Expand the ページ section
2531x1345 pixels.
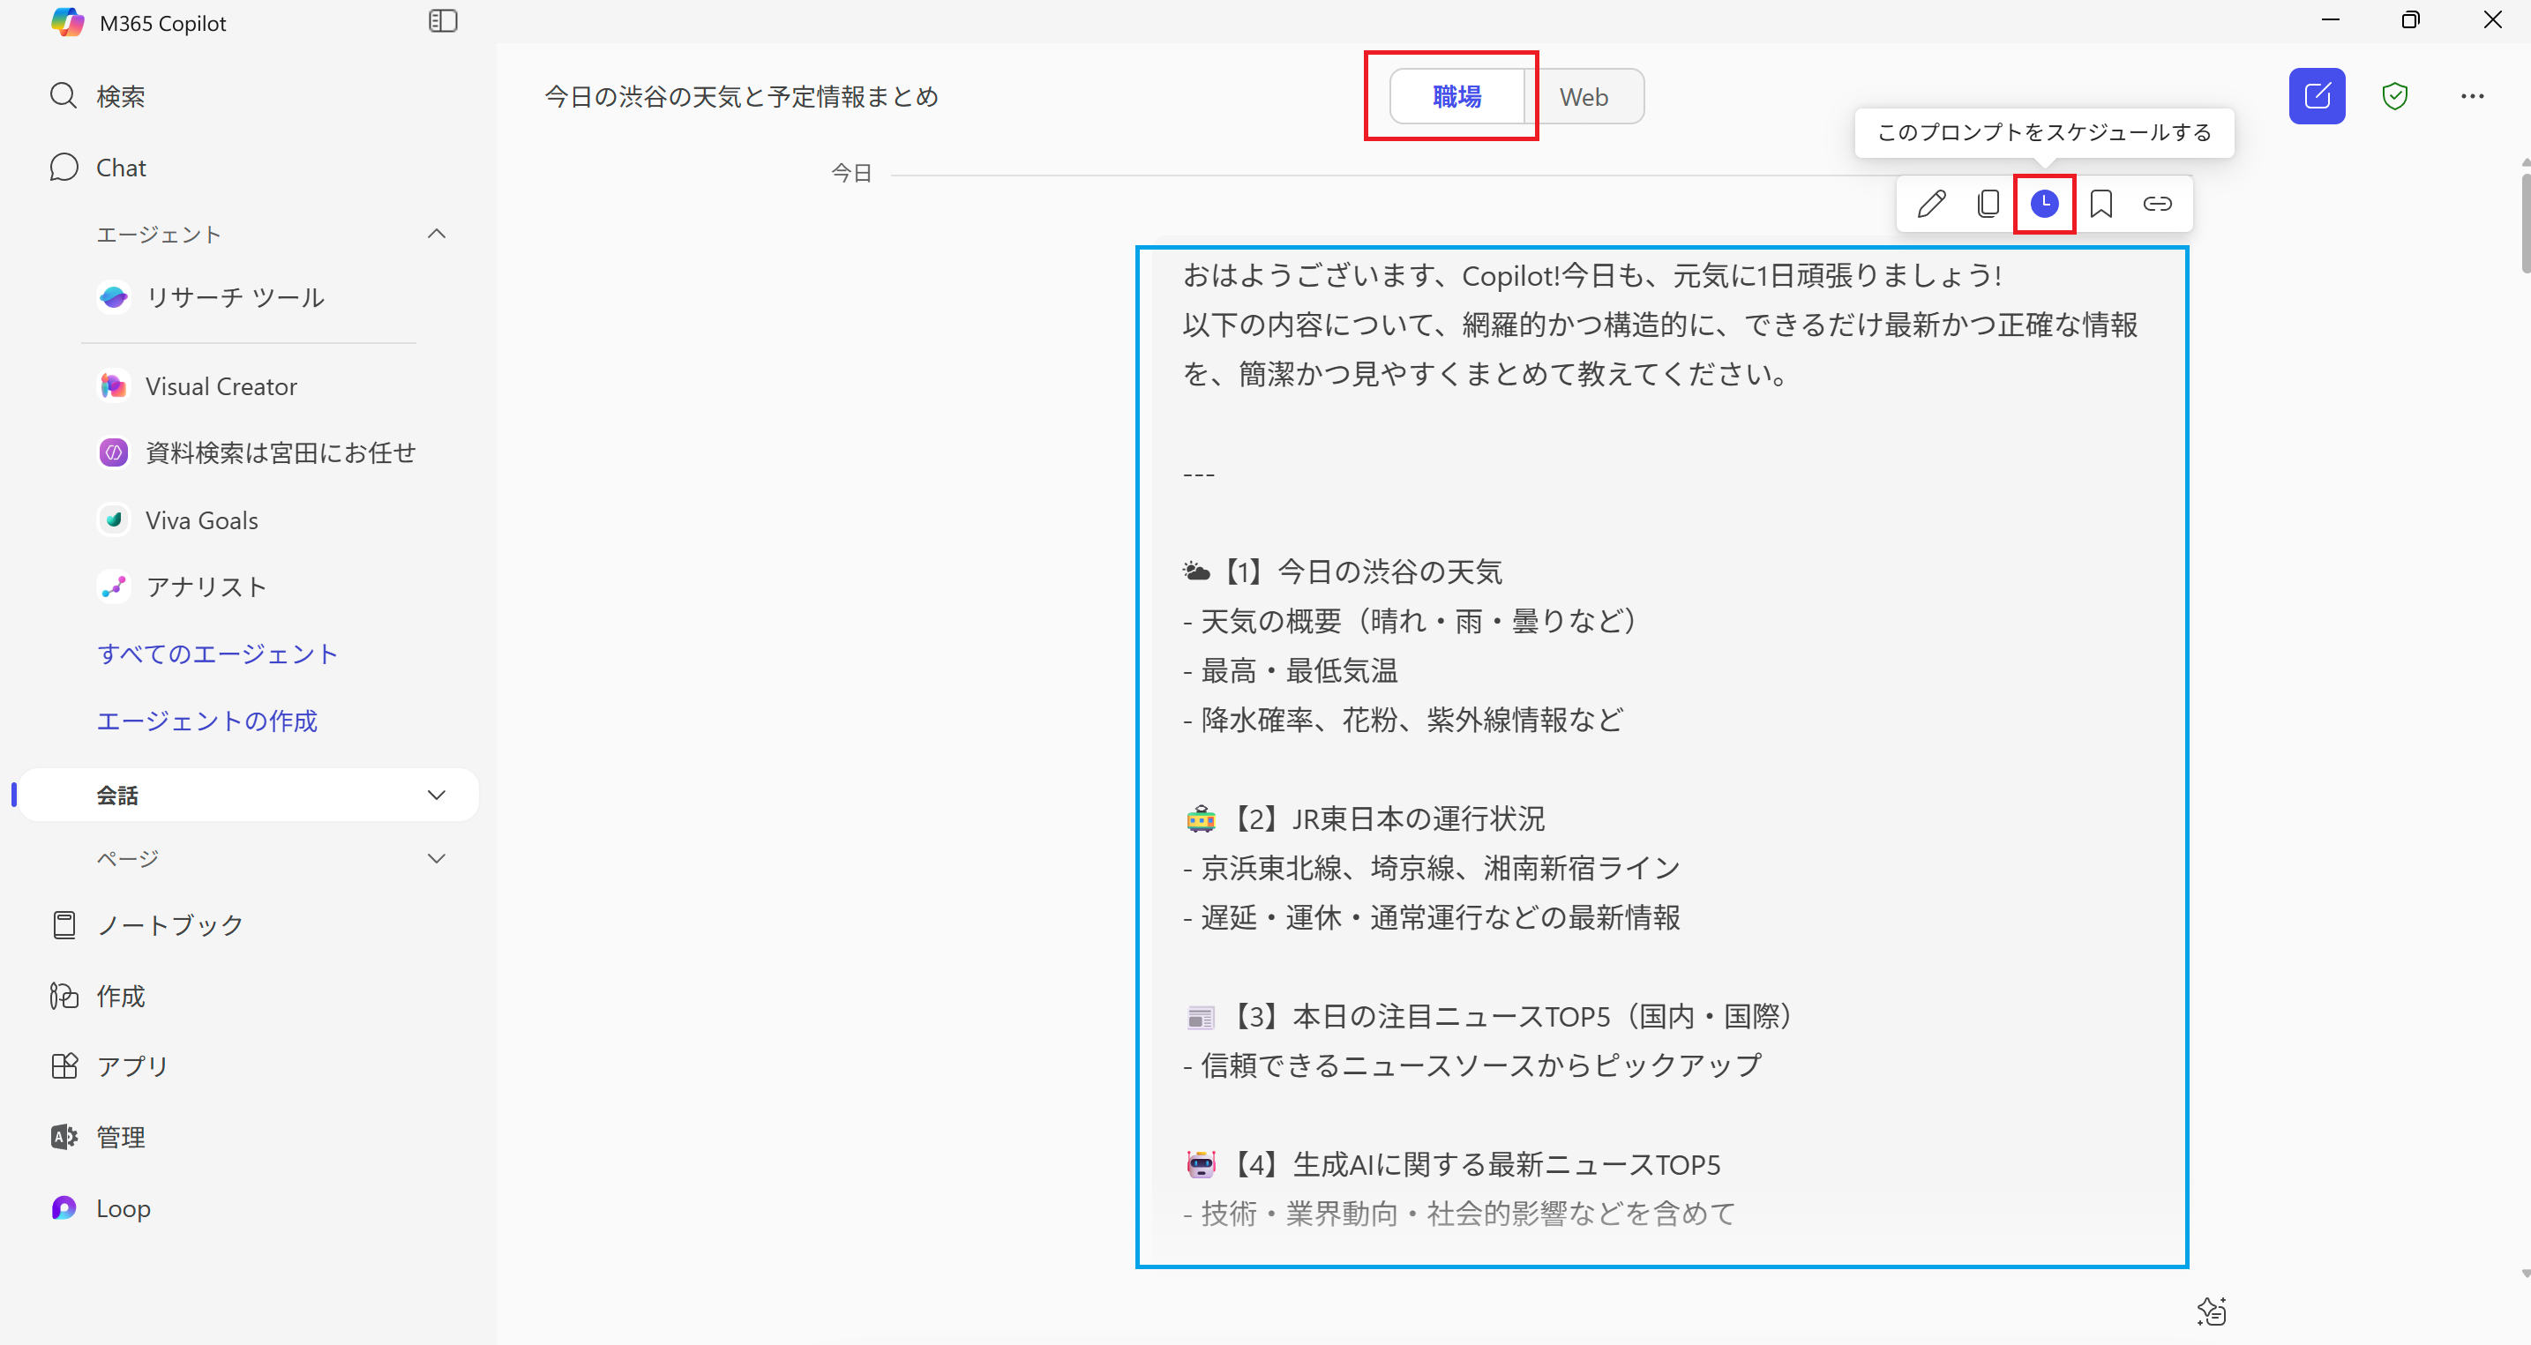click(x=438, y=857)
